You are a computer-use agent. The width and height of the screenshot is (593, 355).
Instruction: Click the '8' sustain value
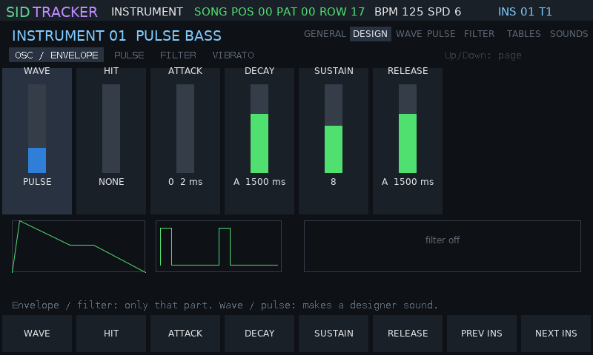[x=334, y=182]
